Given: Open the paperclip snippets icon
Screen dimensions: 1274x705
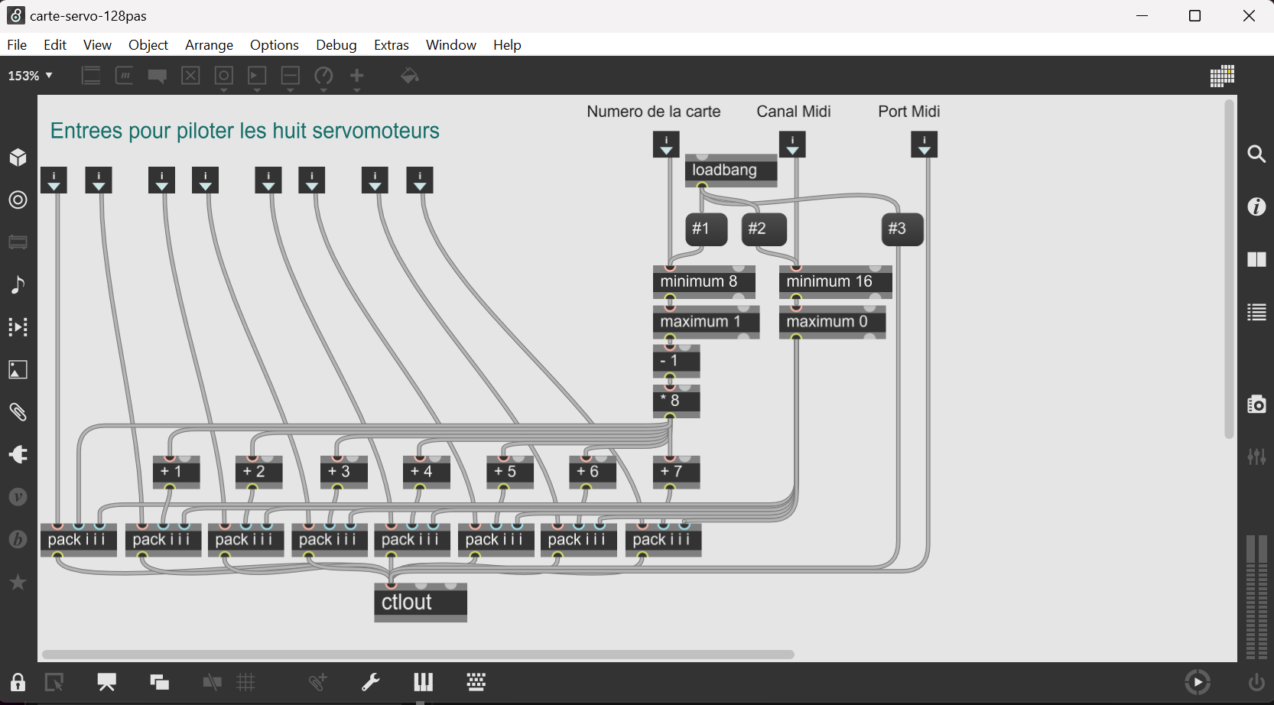Looking at the screenshot, I should [18, 412].
